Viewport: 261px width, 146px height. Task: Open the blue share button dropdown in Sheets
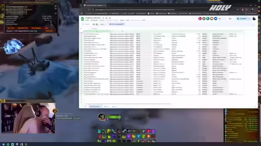249,19
